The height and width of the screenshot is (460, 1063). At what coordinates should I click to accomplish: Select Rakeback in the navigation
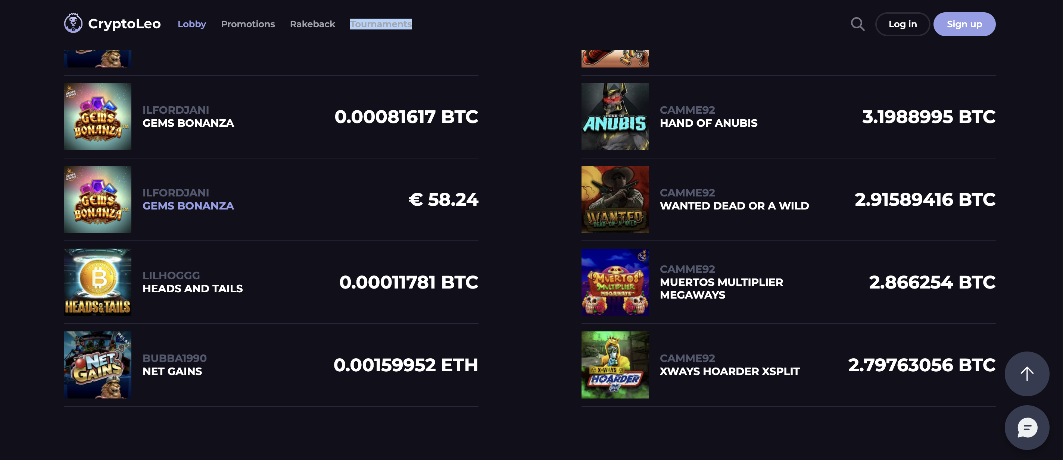pyautogui.click(x=312, y=24)
